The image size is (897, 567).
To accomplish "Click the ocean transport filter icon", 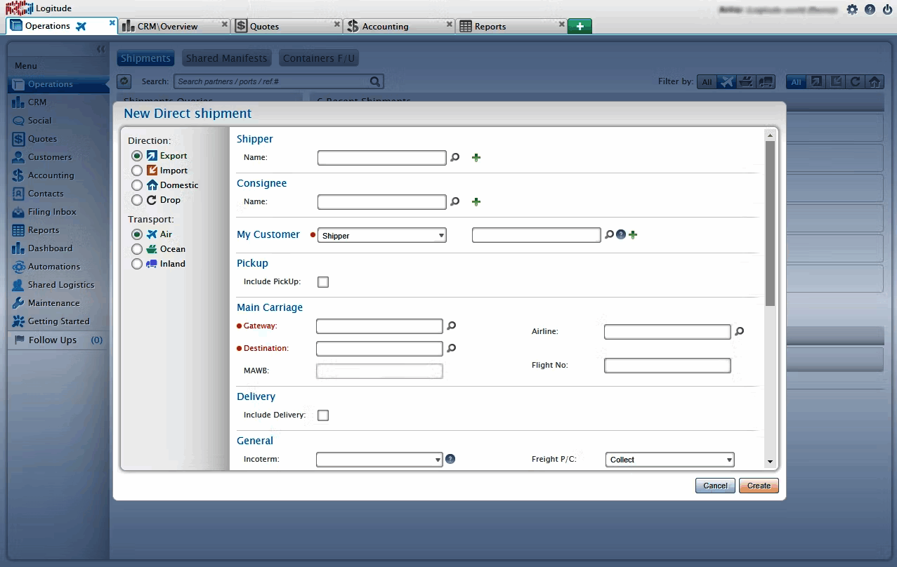I will pyautogui.click(x=746, y=81).
